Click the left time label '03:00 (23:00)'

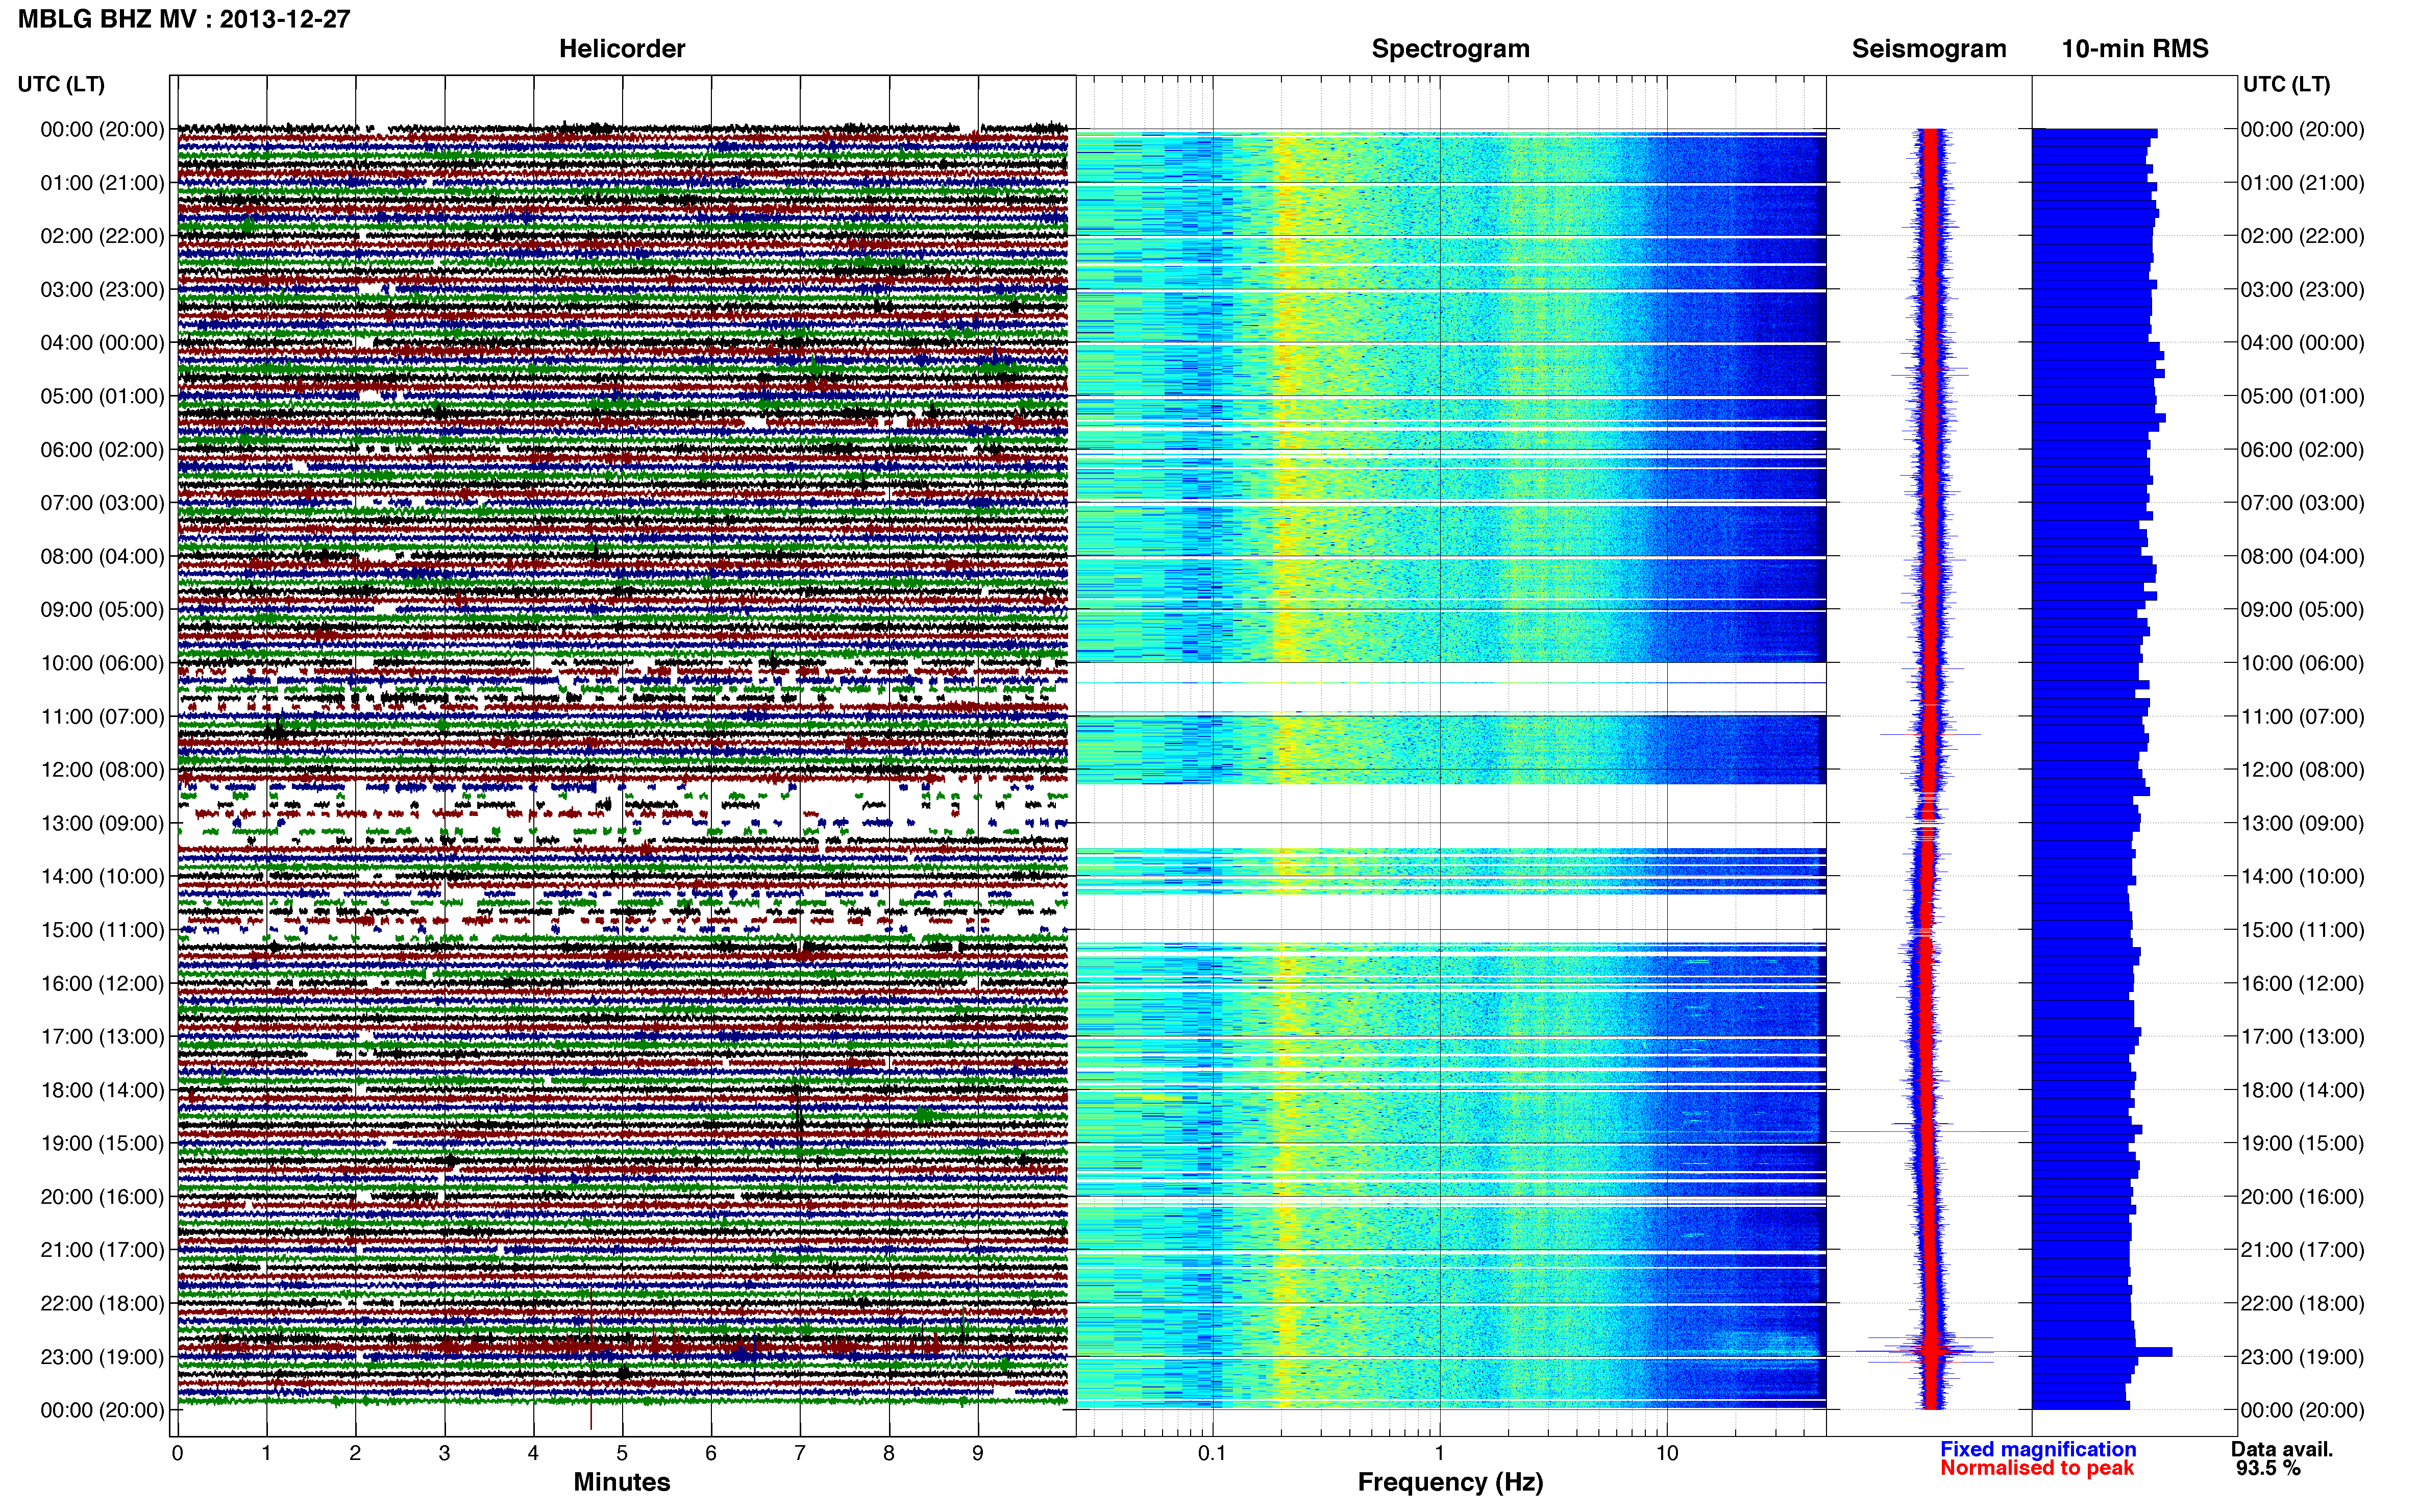[x=102, y=290]
